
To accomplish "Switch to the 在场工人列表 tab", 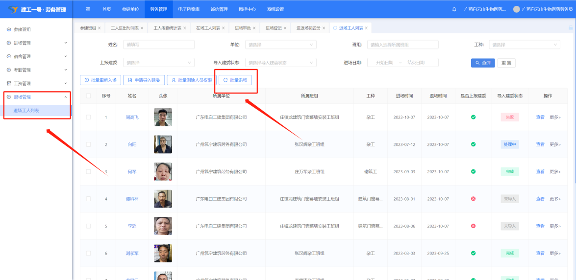I will point(208,28).
